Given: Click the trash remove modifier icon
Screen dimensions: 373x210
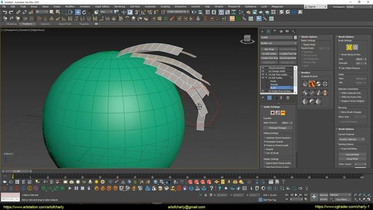Looking at the screenshot, I should [x=281, y=97].
